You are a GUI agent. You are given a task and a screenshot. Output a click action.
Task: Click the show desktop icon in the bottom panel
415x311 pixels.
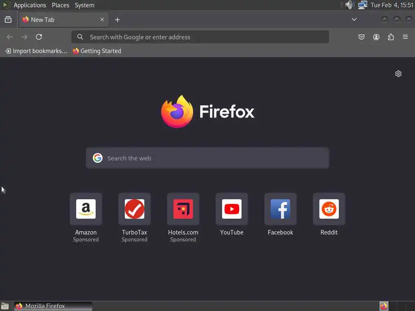(5, 306)
